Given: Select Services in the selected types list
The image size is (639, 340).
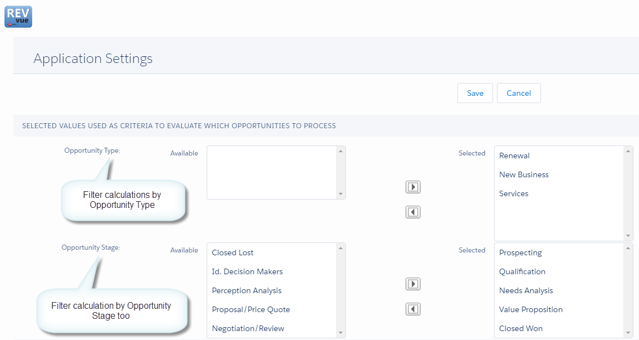Looking at the screenshot, I should 514,193.
